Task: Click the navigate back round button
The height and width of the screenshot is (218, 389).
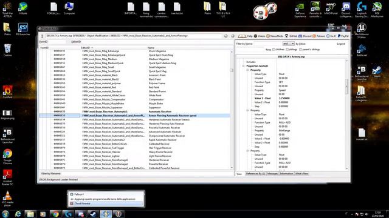Action: pos(225,36)
